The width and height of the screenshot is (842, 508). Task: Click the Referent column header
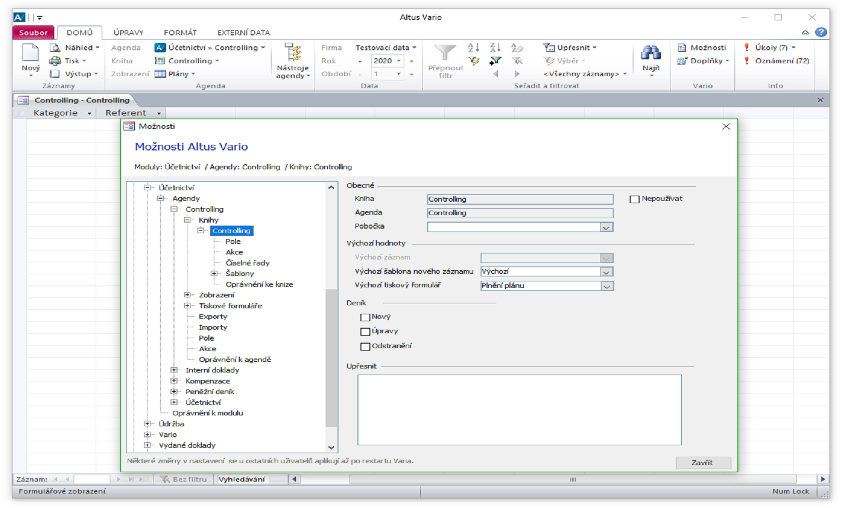[131, 113]
